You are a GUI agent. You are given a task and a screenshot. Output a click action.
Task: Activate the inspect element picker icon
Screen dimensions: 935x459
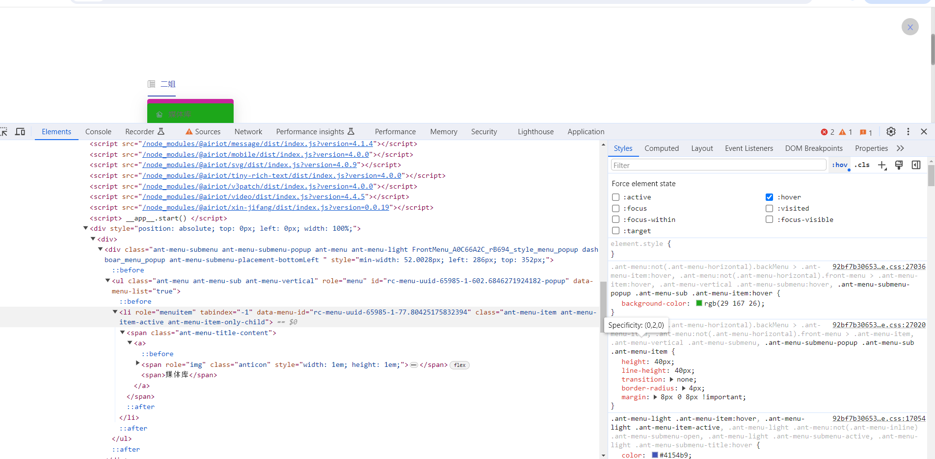click(x=4, y=132)
